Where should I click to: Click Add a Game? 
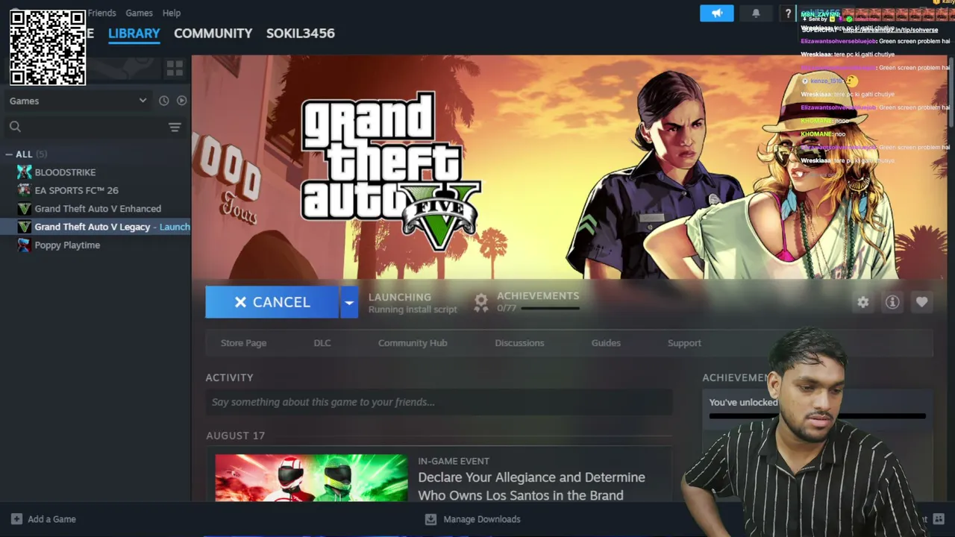click(43, 519)
